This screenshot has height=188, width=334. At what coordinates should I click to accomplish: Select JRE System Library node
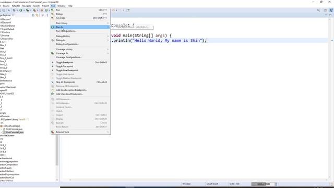pyautogui.click(x=15, y=120)
